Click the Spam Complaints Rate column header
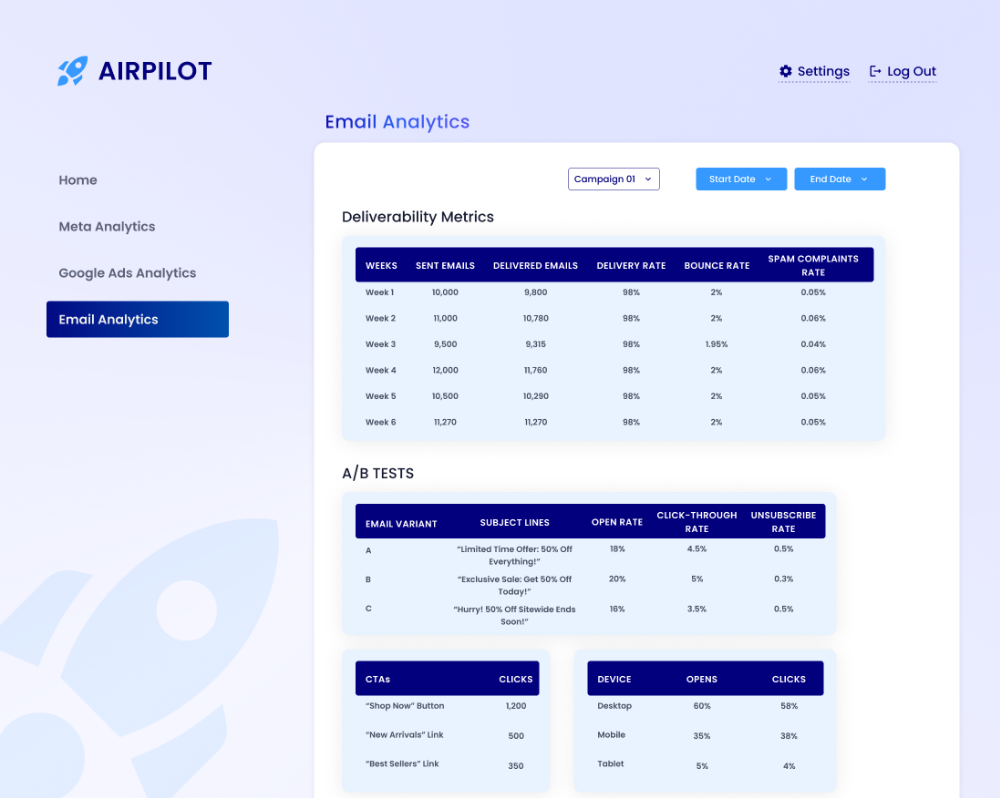Viewport: 1001px width, 799px height. [812, 265]
